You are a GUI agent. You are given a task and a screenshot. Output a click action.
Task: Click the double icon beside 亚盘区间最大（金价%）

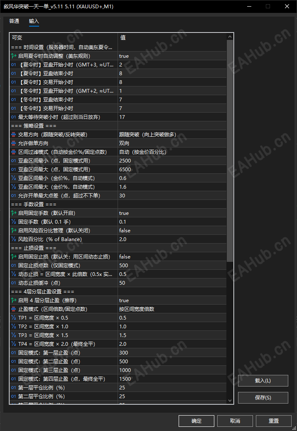tap(13, 187)
